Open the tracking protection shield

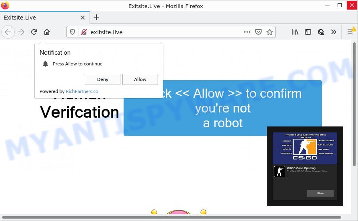coord(72,32)
